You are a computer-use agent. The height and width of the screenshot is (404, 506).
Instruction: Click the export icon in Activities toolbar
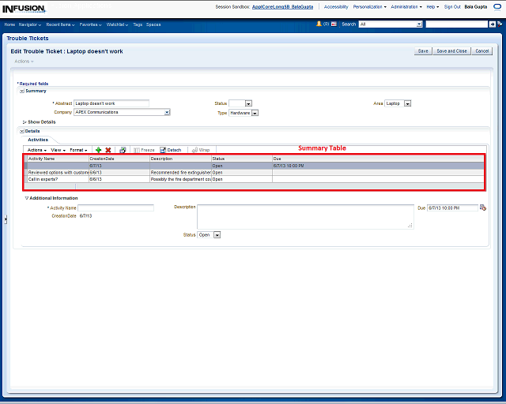123,150
